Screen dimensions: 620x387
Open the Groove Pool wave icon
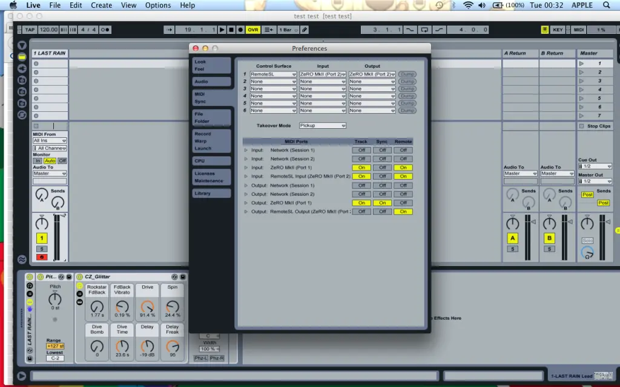(x=22, y=259)
